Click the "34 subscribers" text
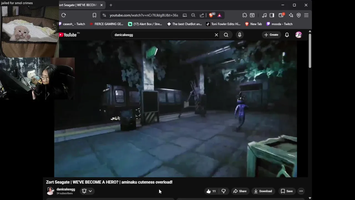Viewport: 355px width, 200px height. point(65,193)
